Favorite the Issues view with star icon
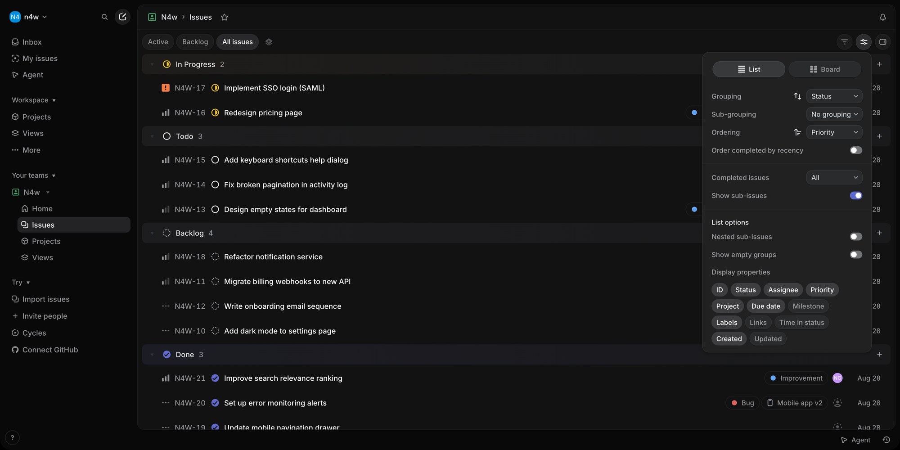Image resolution: width=900 pixels, height=450 pixels. point(224,17)
